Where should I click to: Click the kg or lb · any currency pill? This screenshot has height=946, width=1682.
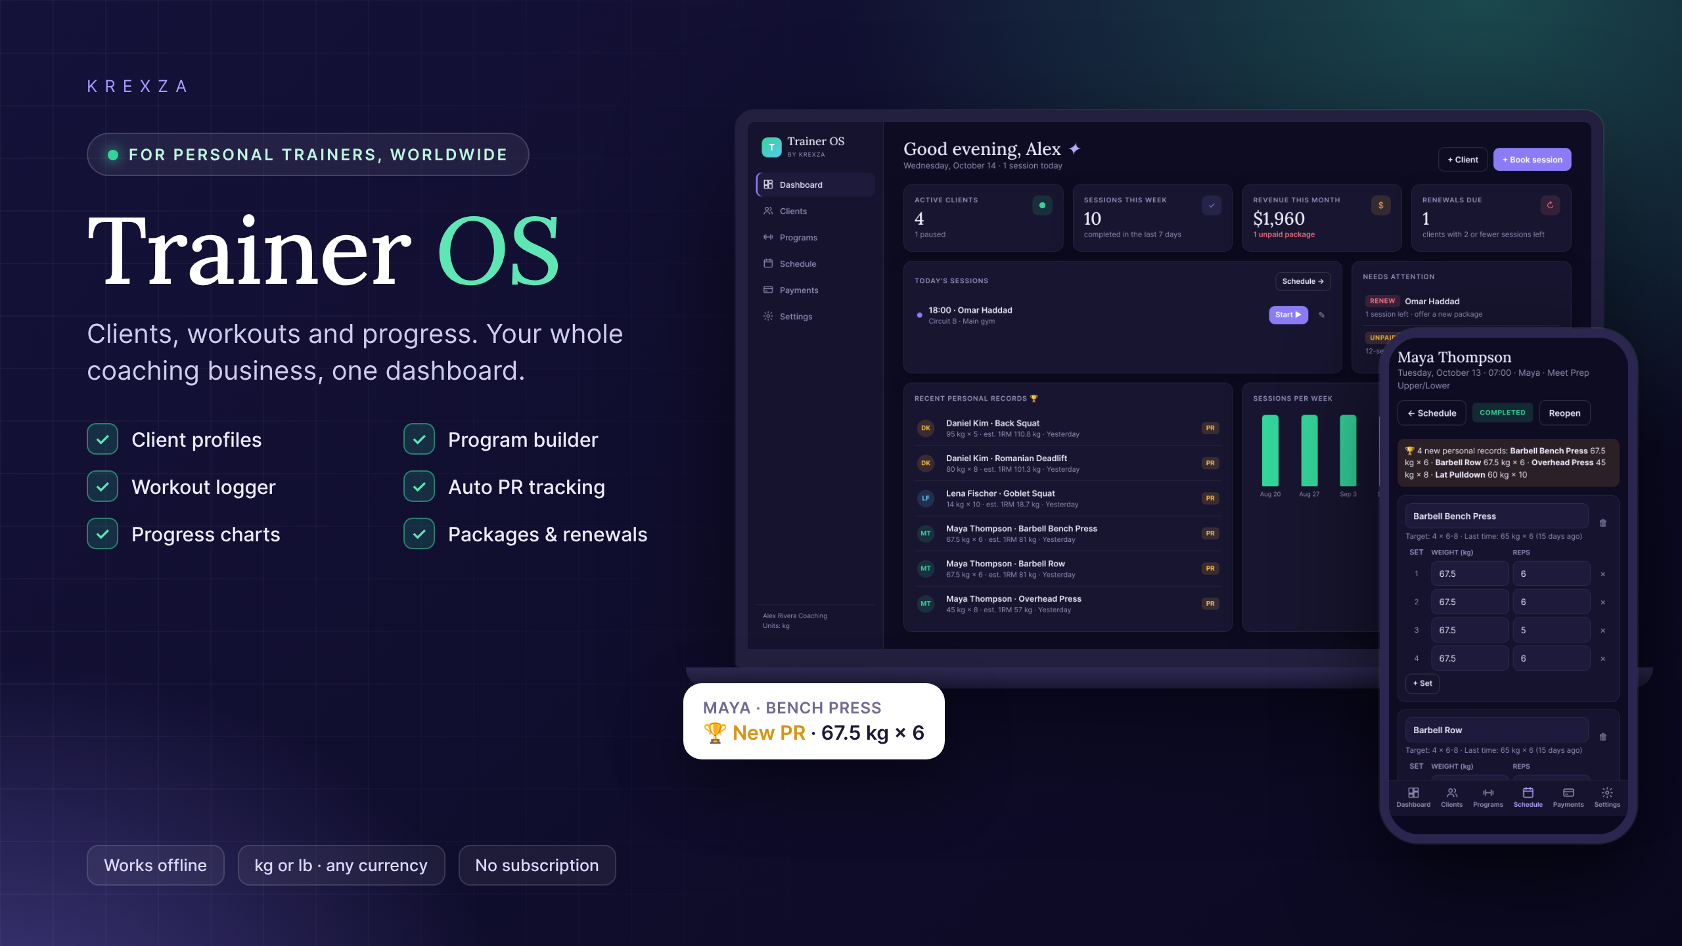341,865
